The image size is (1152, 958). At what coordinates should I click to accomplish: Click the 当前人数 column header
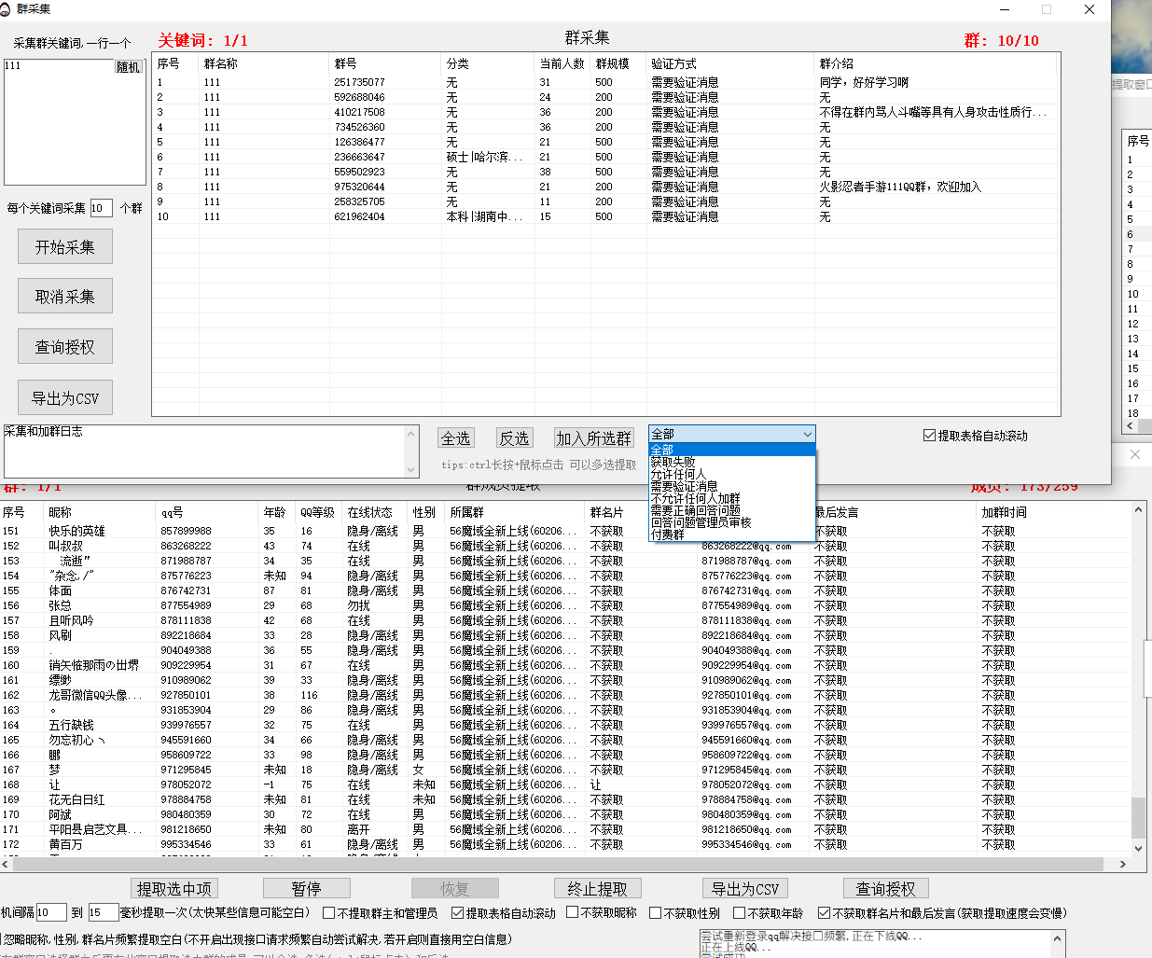coord(562,63)
